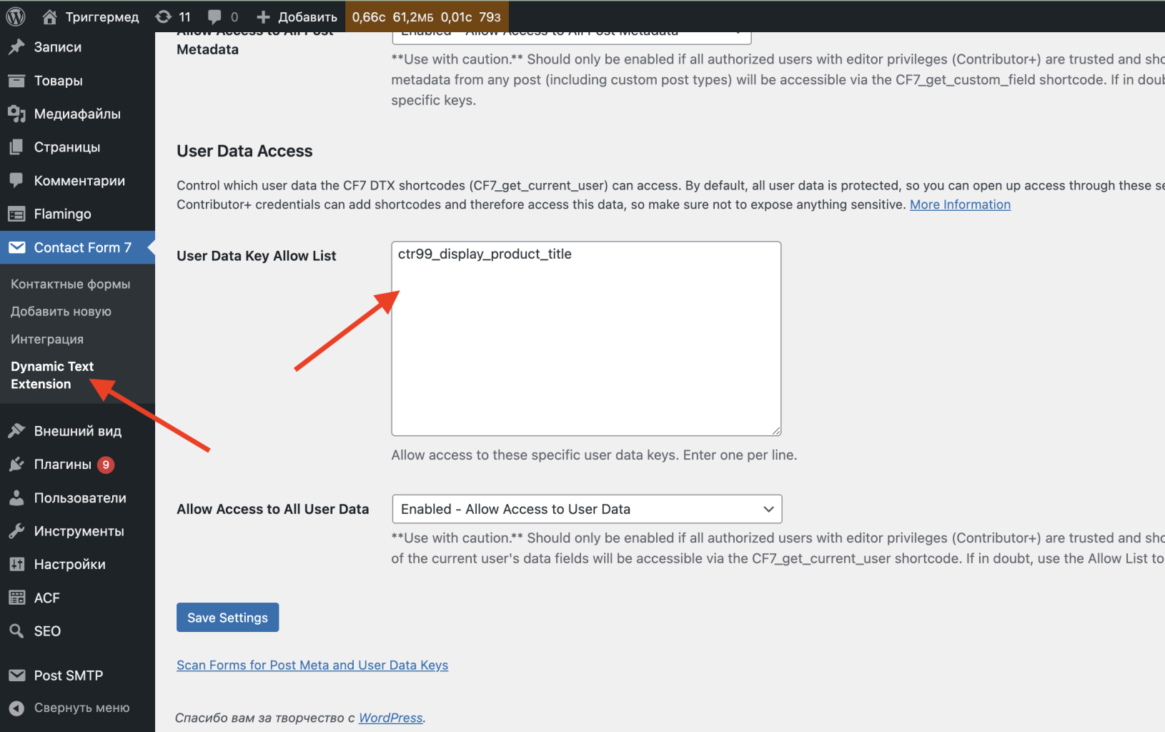Click the Комментарии speech bubble icon
Screen dimensions: 1165x732
(16, 181)
